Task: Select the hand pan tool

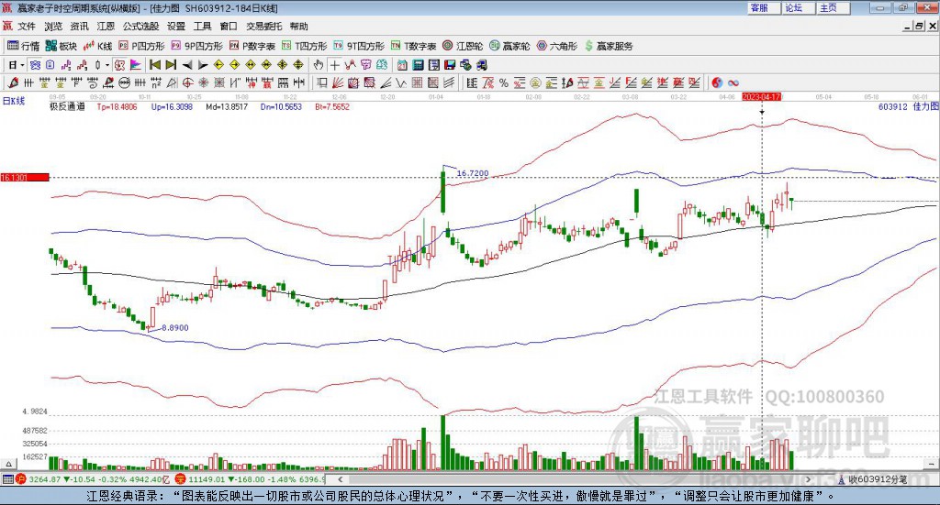Action: 319,65
